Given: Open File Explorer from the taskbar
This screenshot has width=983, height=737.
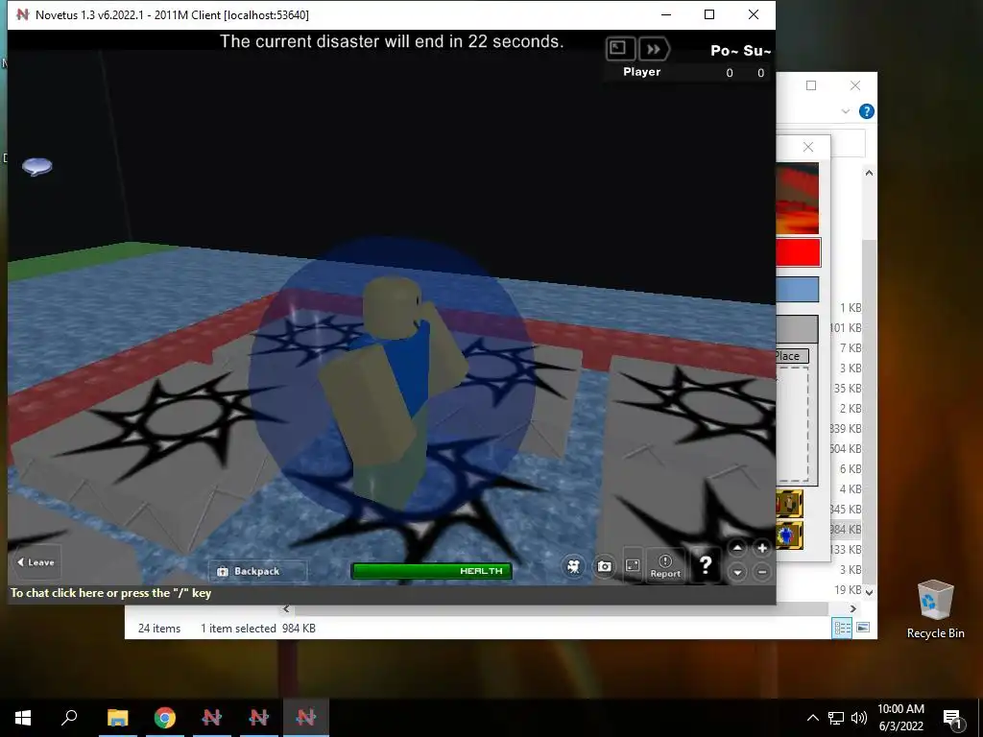Looking at the screenshot, I should click(x=117, y=718).
